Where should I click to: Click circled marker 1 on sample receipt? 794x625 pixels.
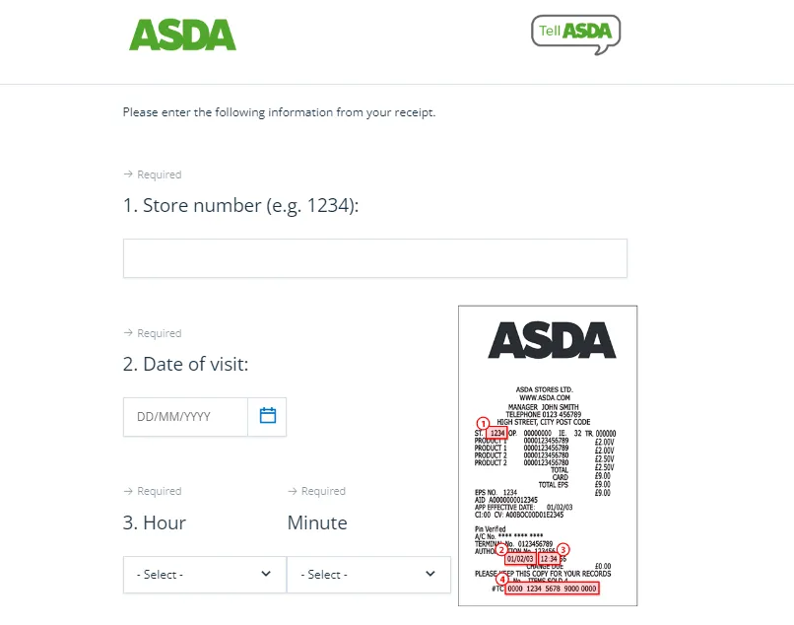click(483, 423)
